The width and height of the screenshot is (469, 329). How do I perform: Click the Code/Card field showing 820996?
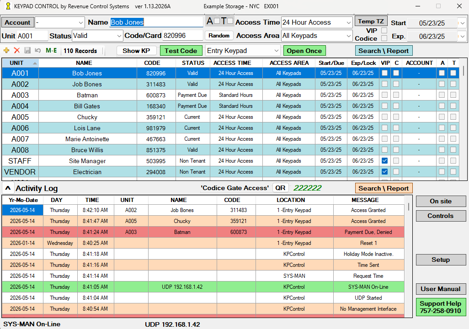click(x=182, y=36)
